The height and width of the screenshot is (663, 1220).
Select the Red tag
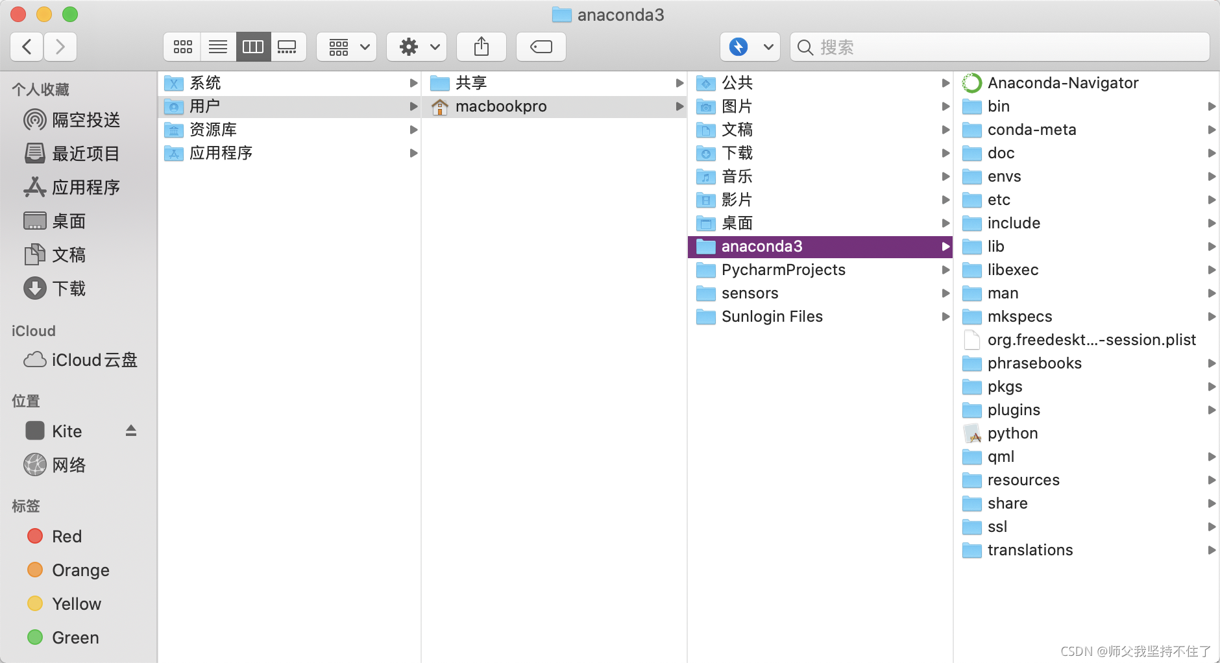coord(79,536)
